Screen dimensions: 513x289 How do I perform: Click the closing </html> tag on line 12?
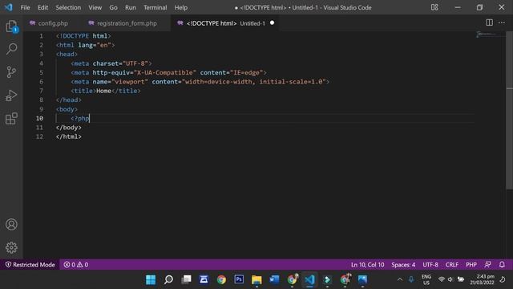69,136
